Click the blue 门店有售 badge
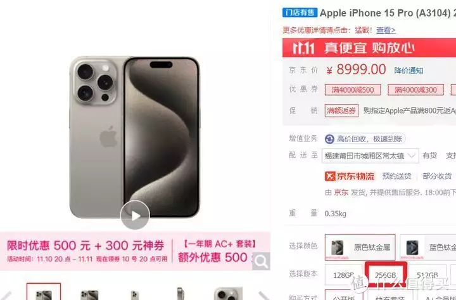The image size is (456, 300). (x=300, y=13)
